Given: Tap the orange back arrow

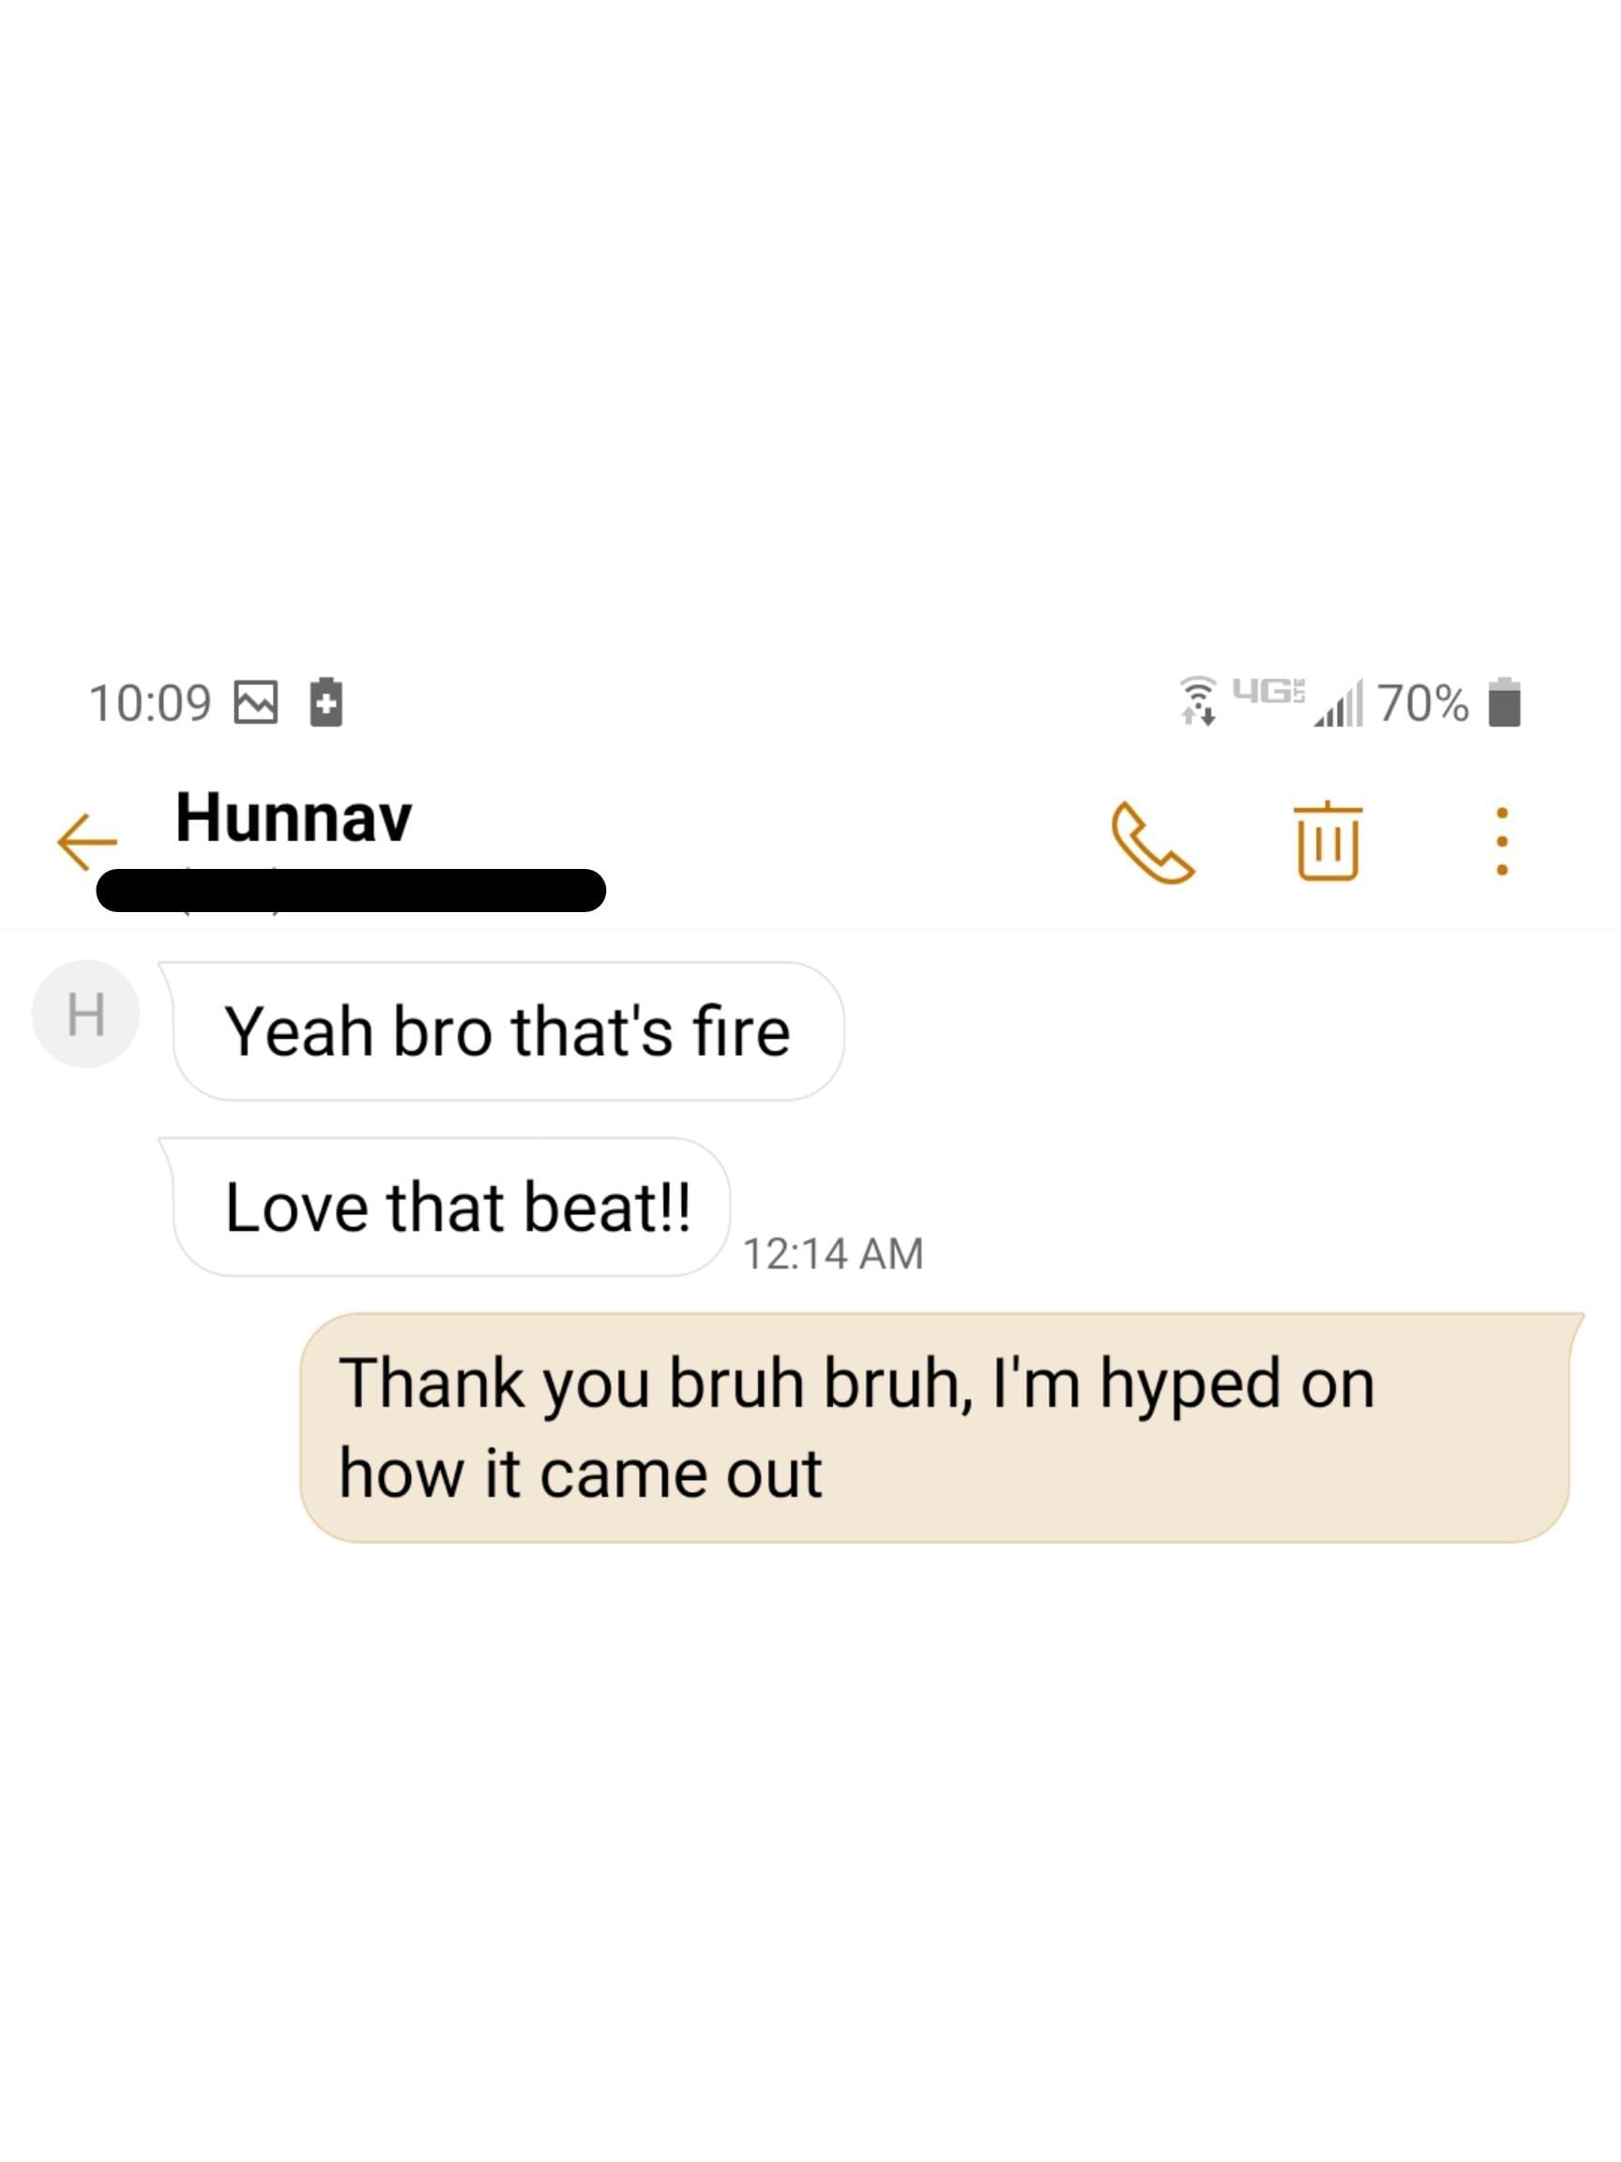Looking at the screenshot, I should point(87,842).
